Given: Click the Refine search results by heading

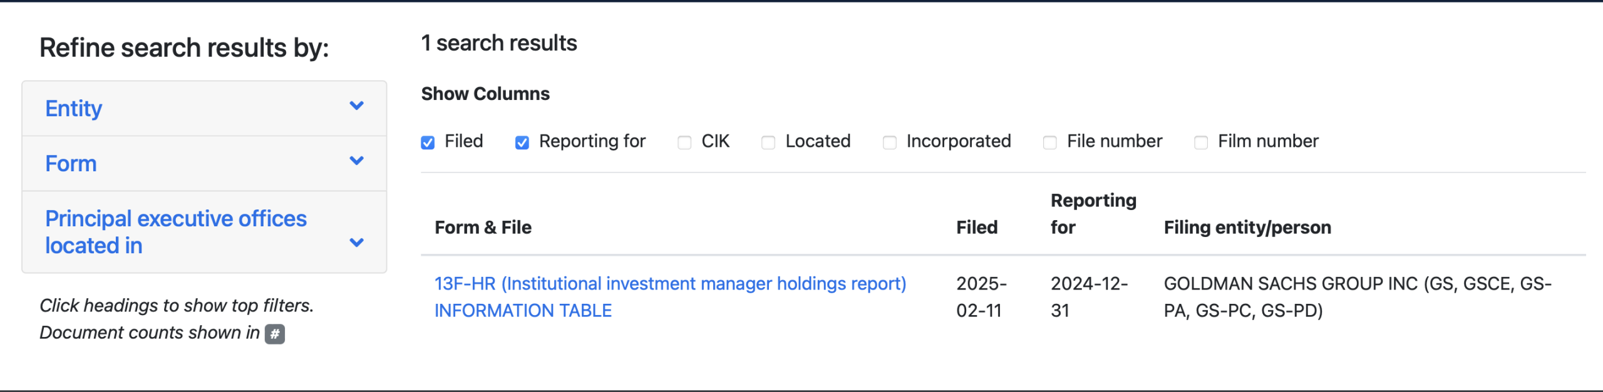Looking at the screenshot, I should point(184,48).
